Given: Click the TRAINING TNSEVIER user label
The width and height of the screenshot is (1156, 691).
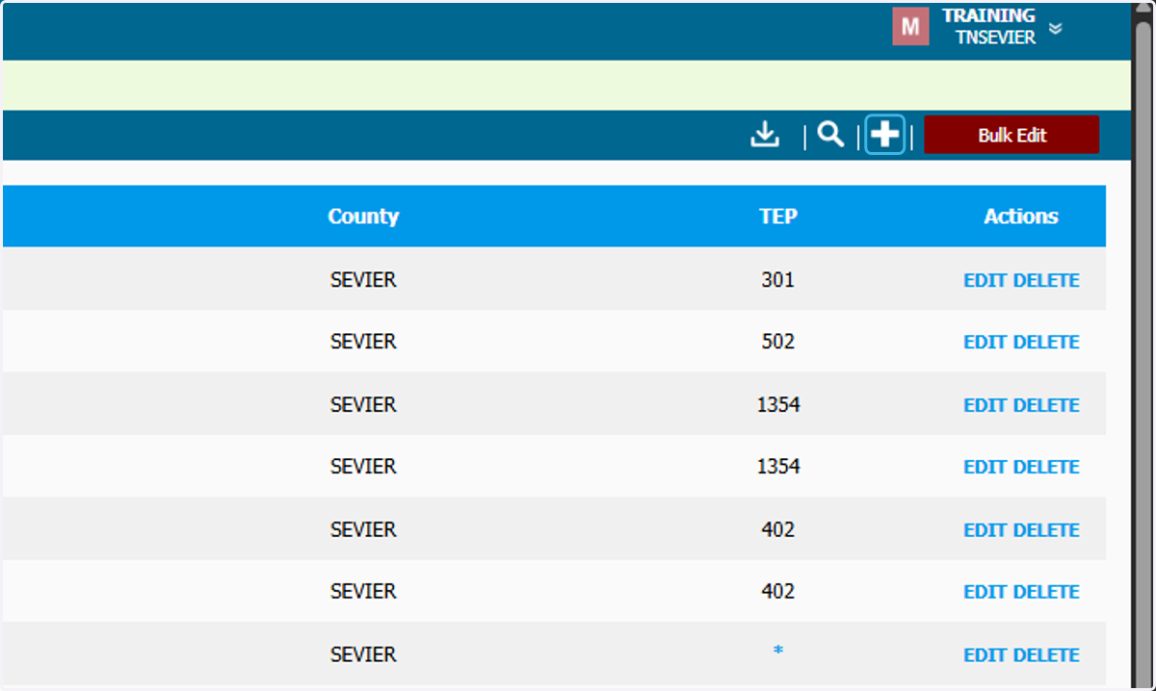Looking at the screenshot, I should tap(989, 27).
